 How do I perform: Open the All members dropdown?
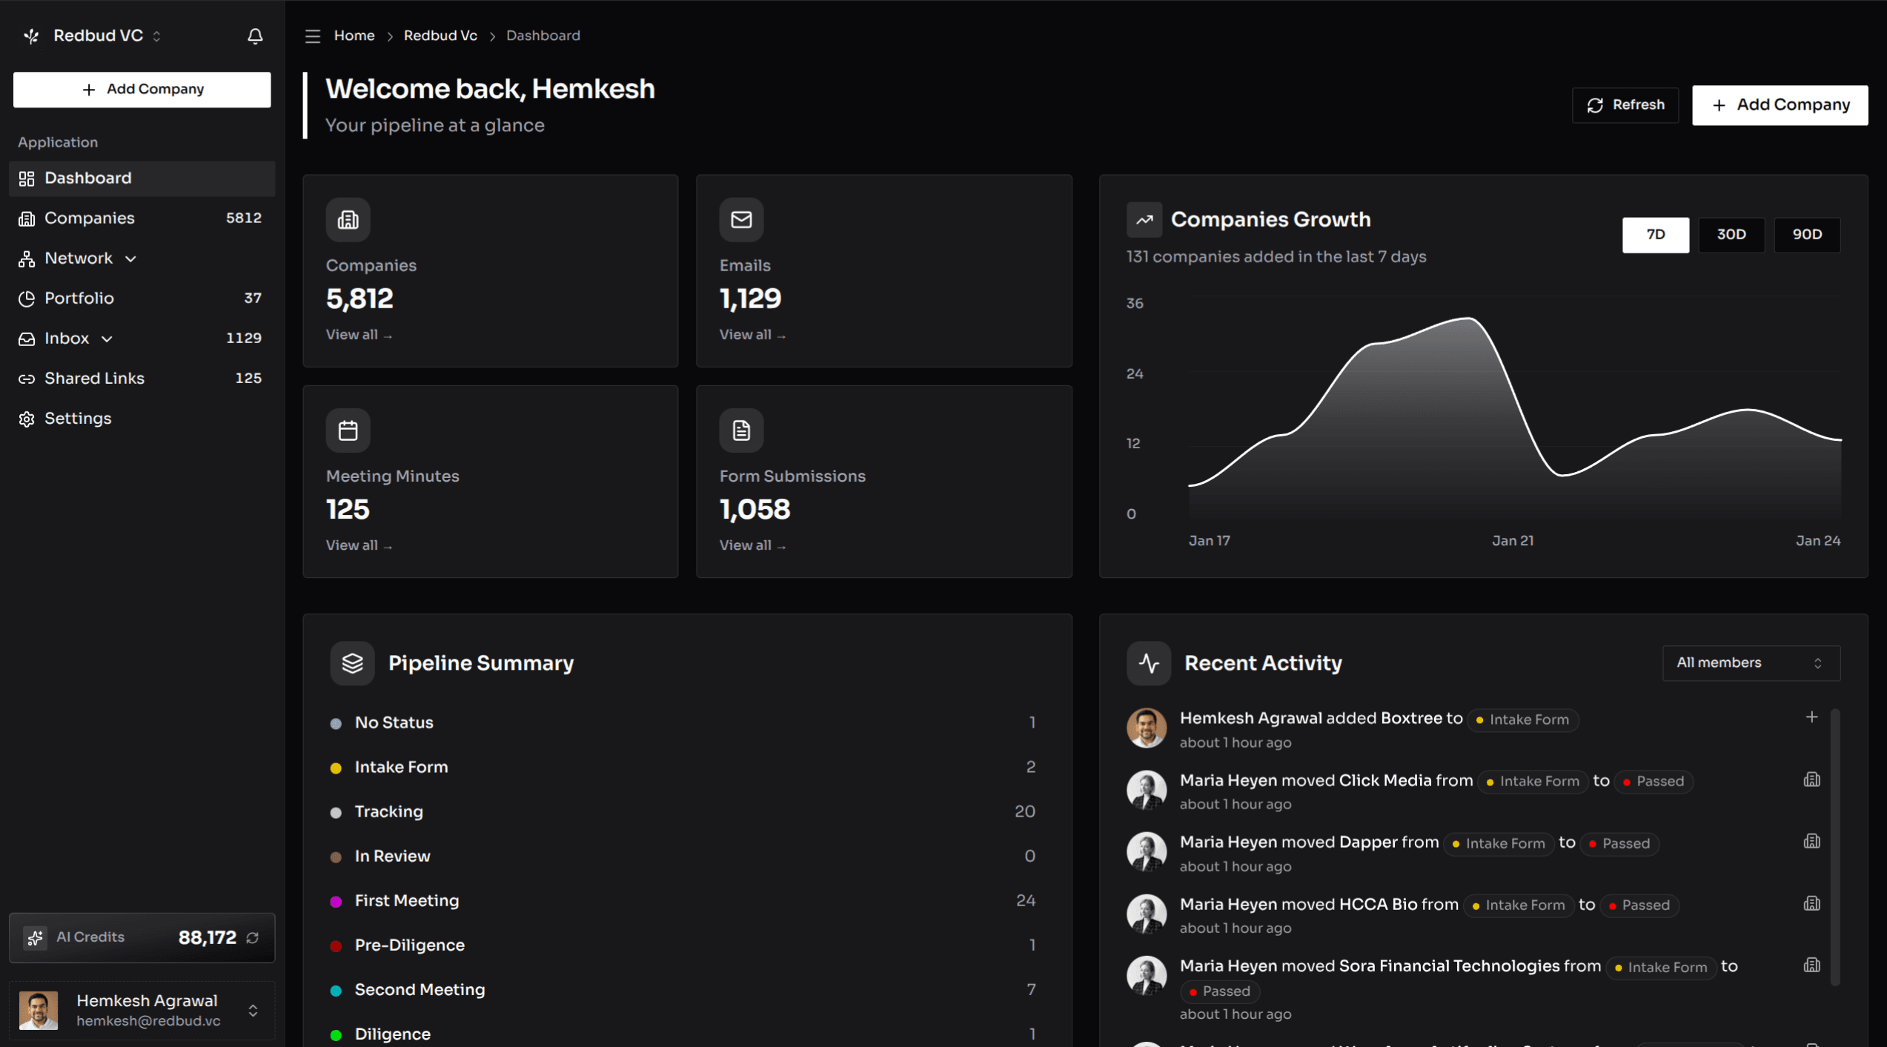(1751, 662)
